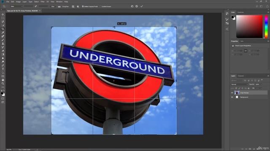Pick a color in the red color field
Screen dimensions: 270x151
249,27
